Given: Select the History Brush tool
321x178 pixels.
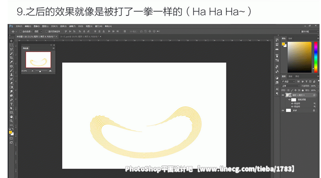Looking at the screenshot, I should coord(11,79).
